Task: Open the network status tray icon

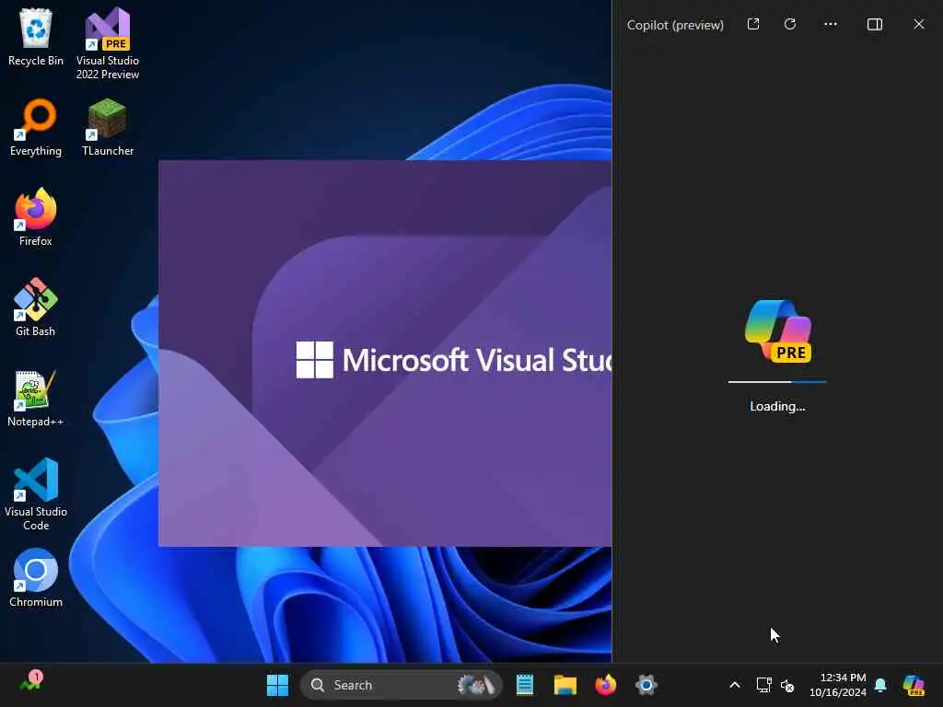Action: tap(763, 685)
